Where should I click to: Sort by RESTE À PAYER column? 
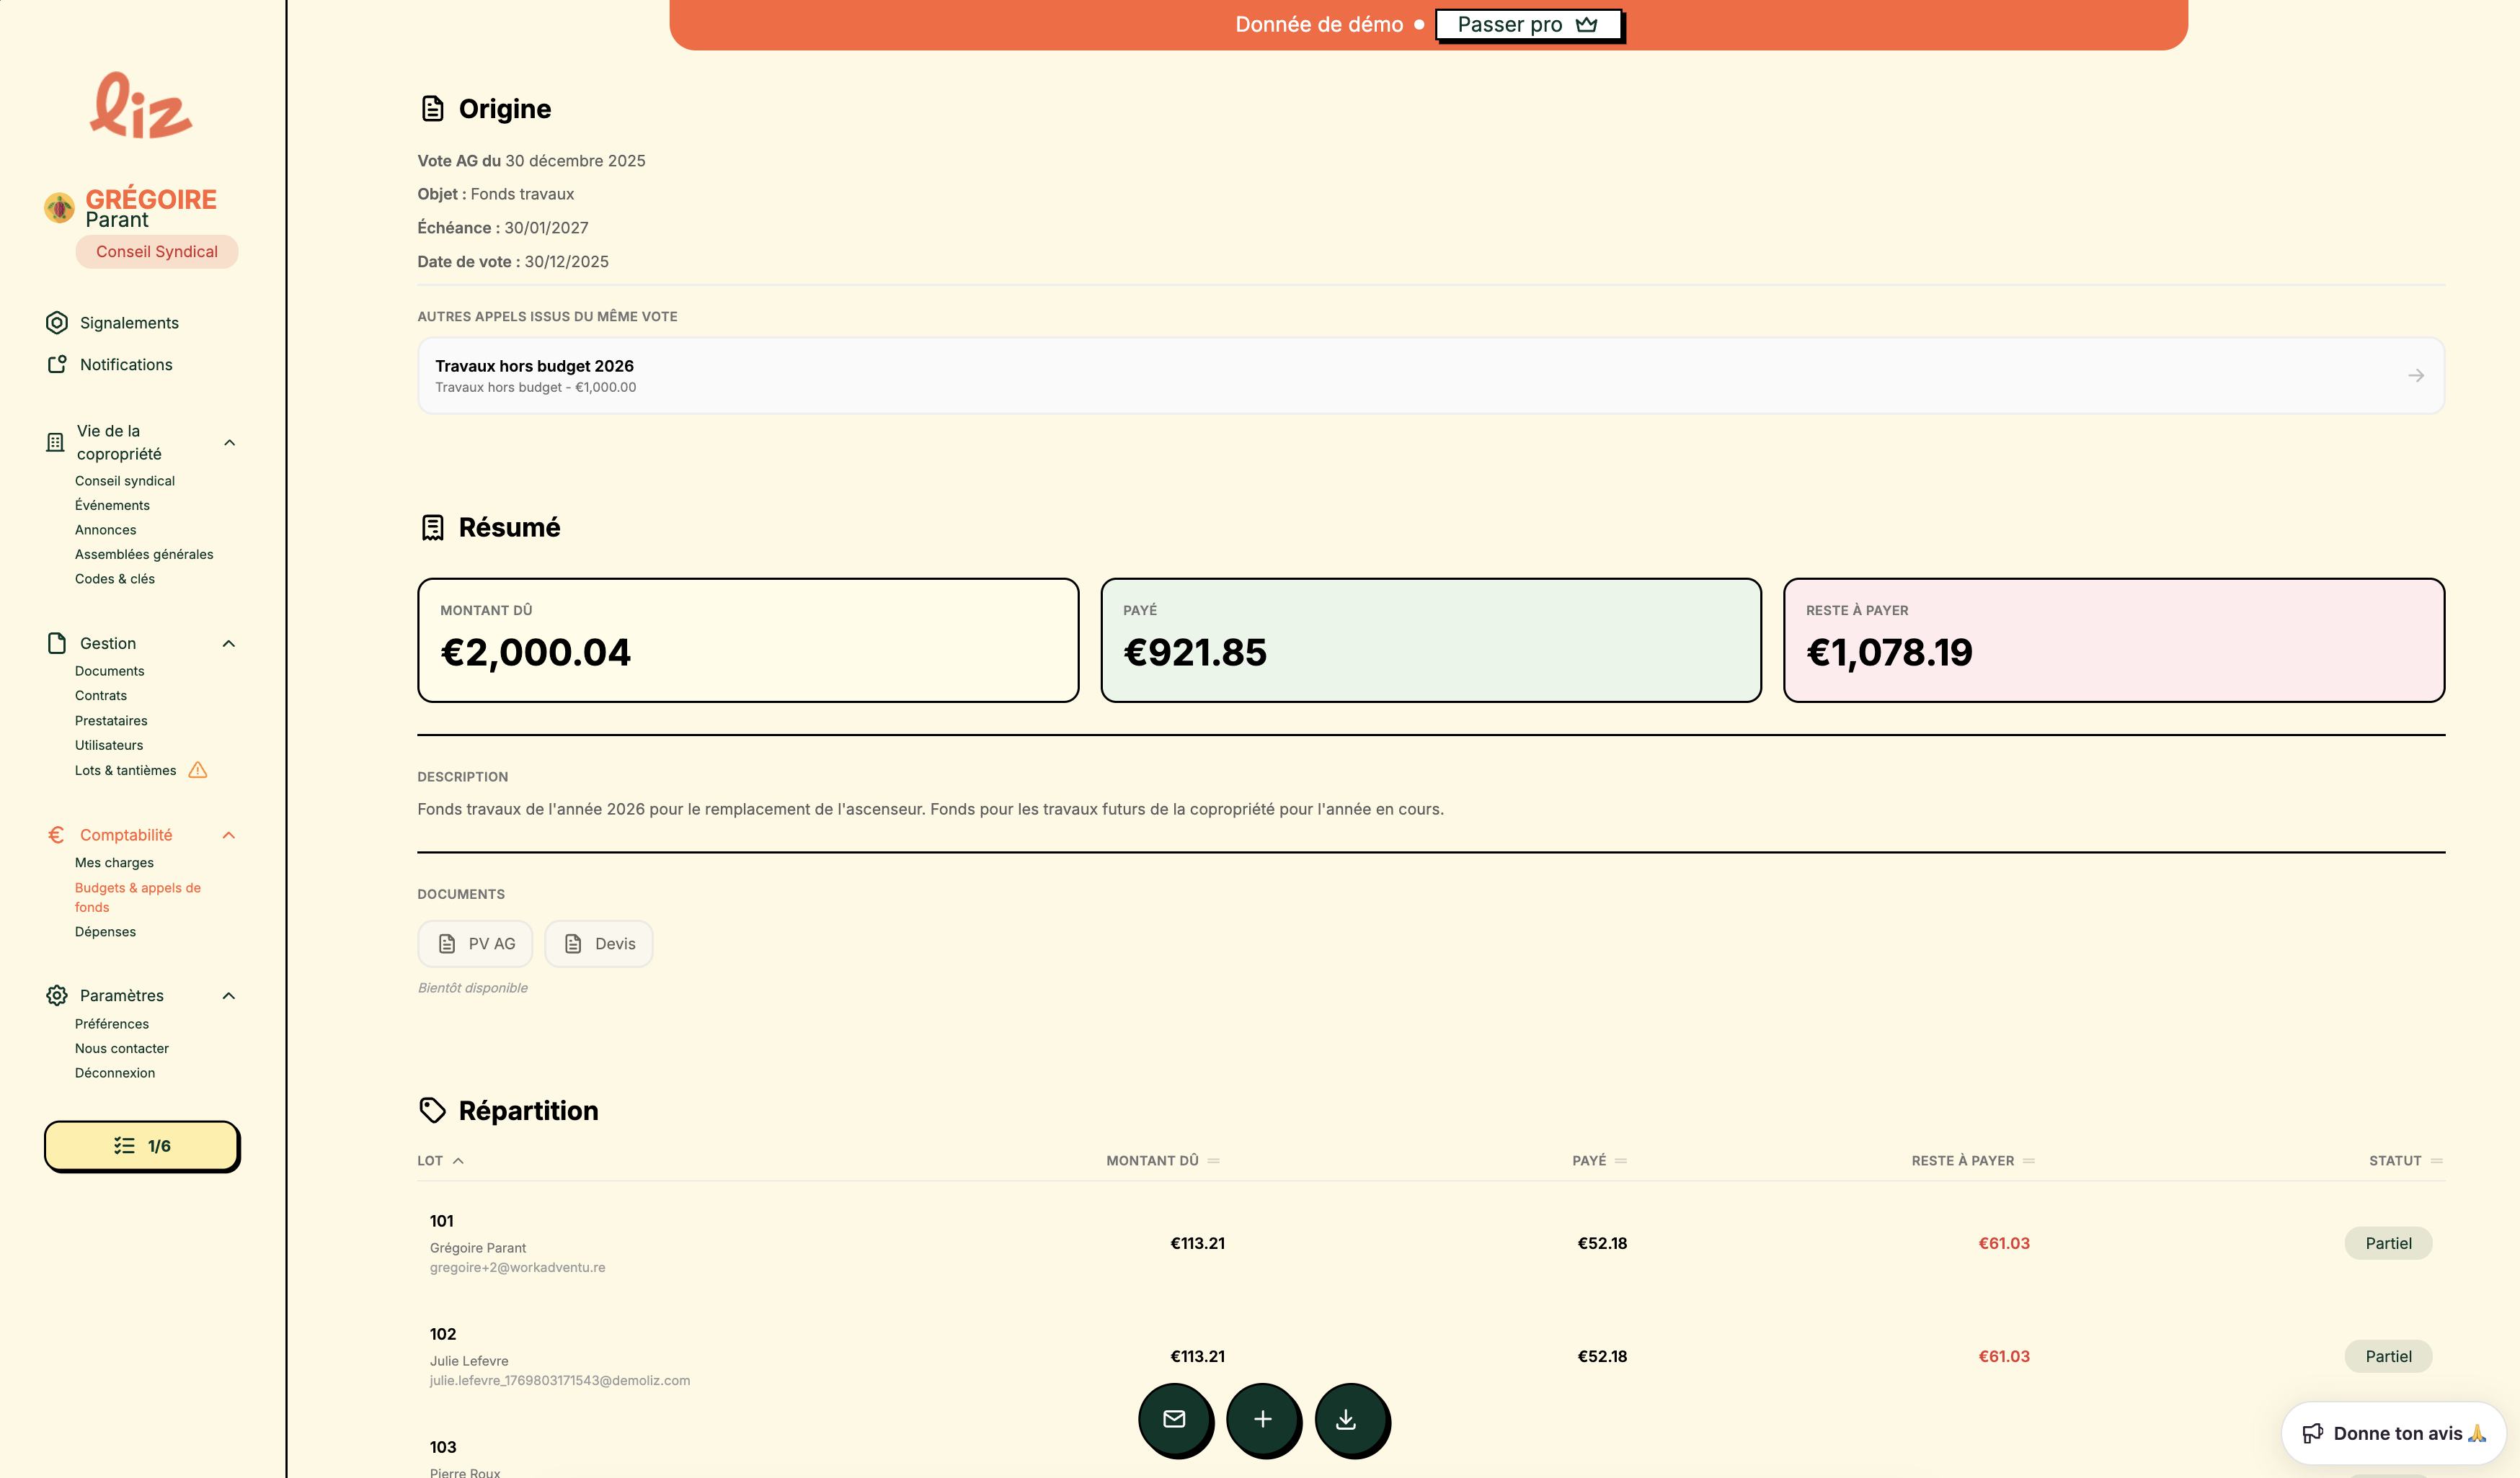1972,1160
